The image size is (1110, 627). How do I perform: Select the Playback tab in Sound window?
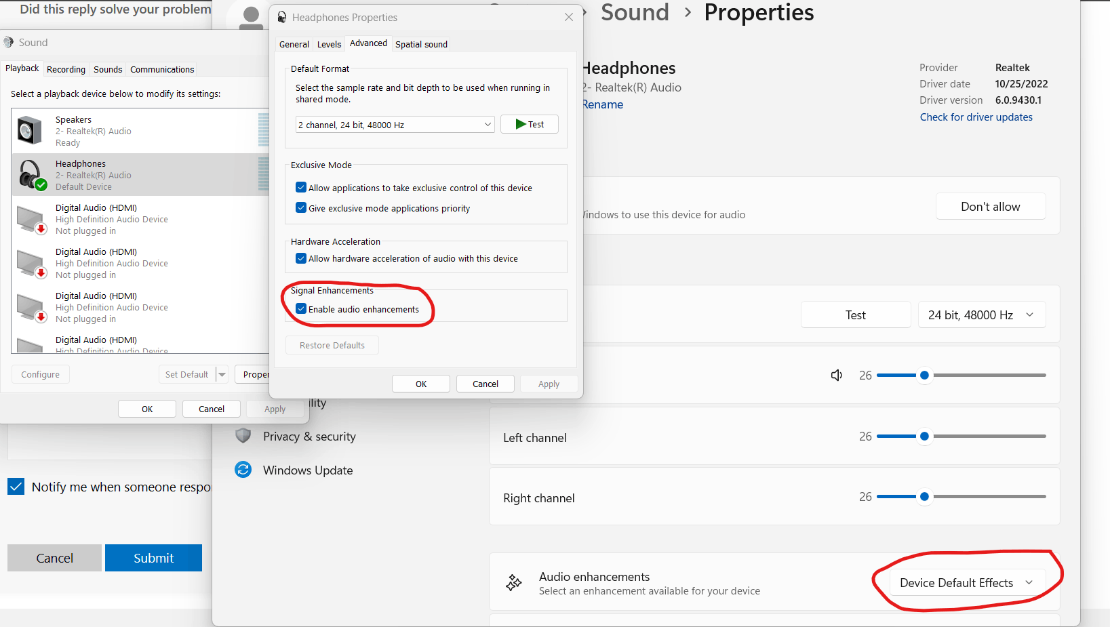pyautogui.click(x=22, y=68)
